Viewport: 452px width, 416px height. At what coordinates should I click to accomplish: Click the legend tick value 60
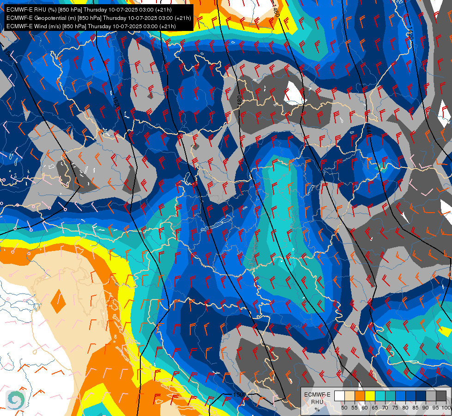point(365,408)
